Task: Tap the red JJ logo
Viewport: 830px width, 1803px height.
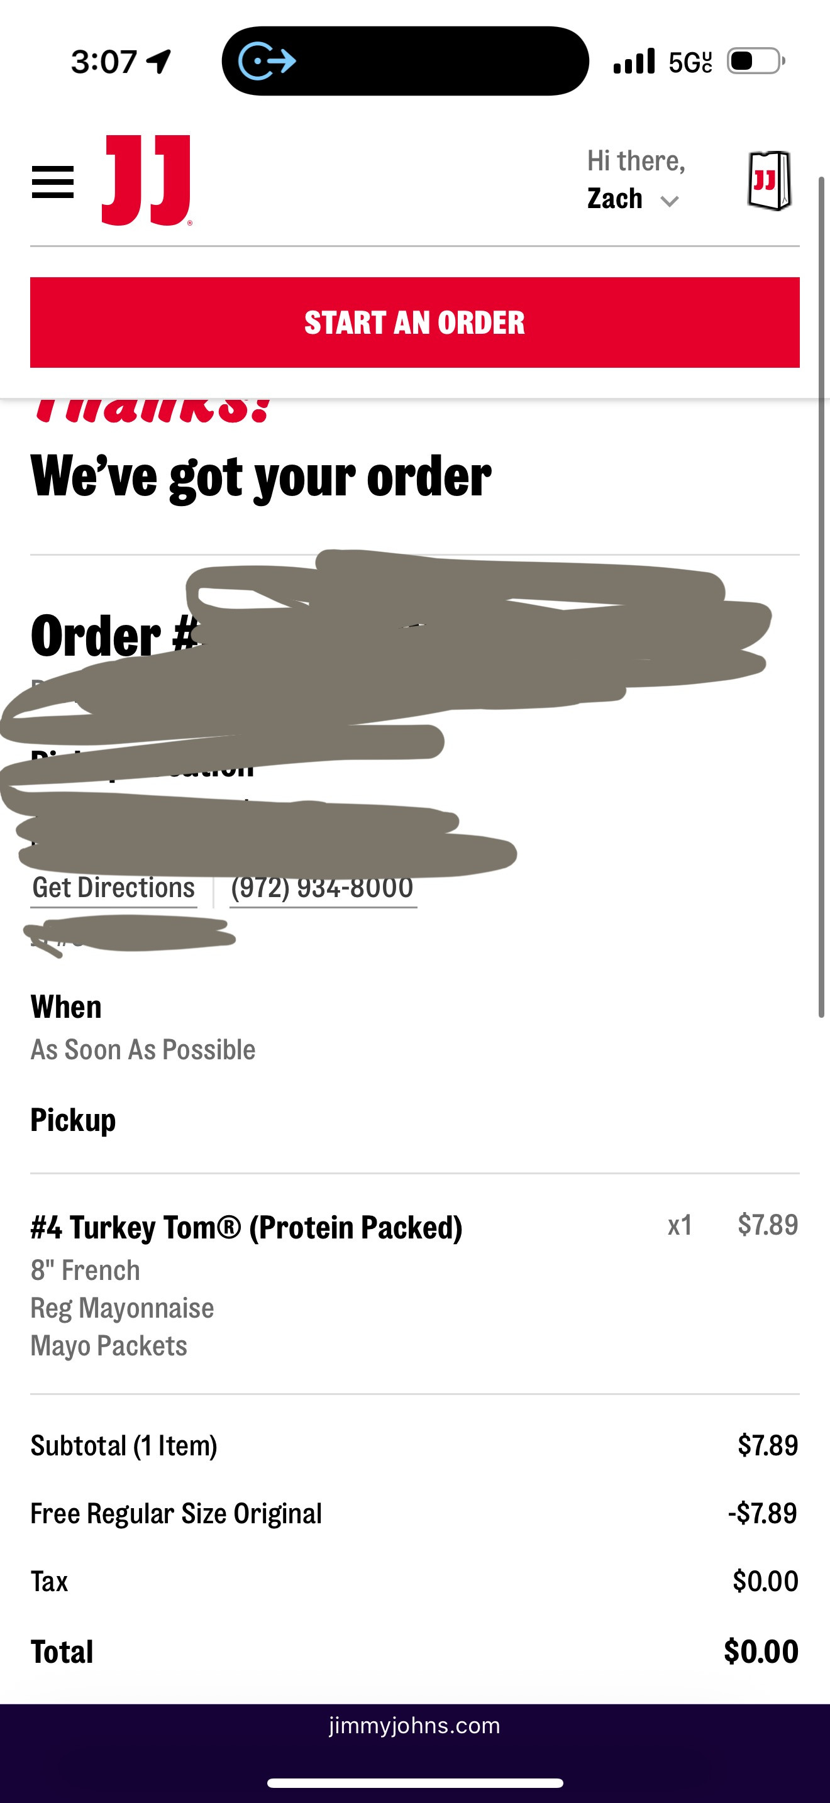Action: [147, 180]
